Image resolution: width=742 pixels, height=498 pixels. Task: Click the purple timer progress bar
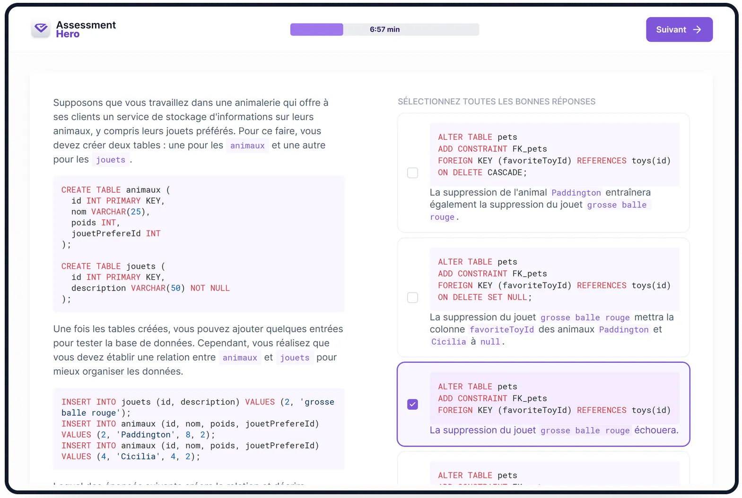(316, 30)
